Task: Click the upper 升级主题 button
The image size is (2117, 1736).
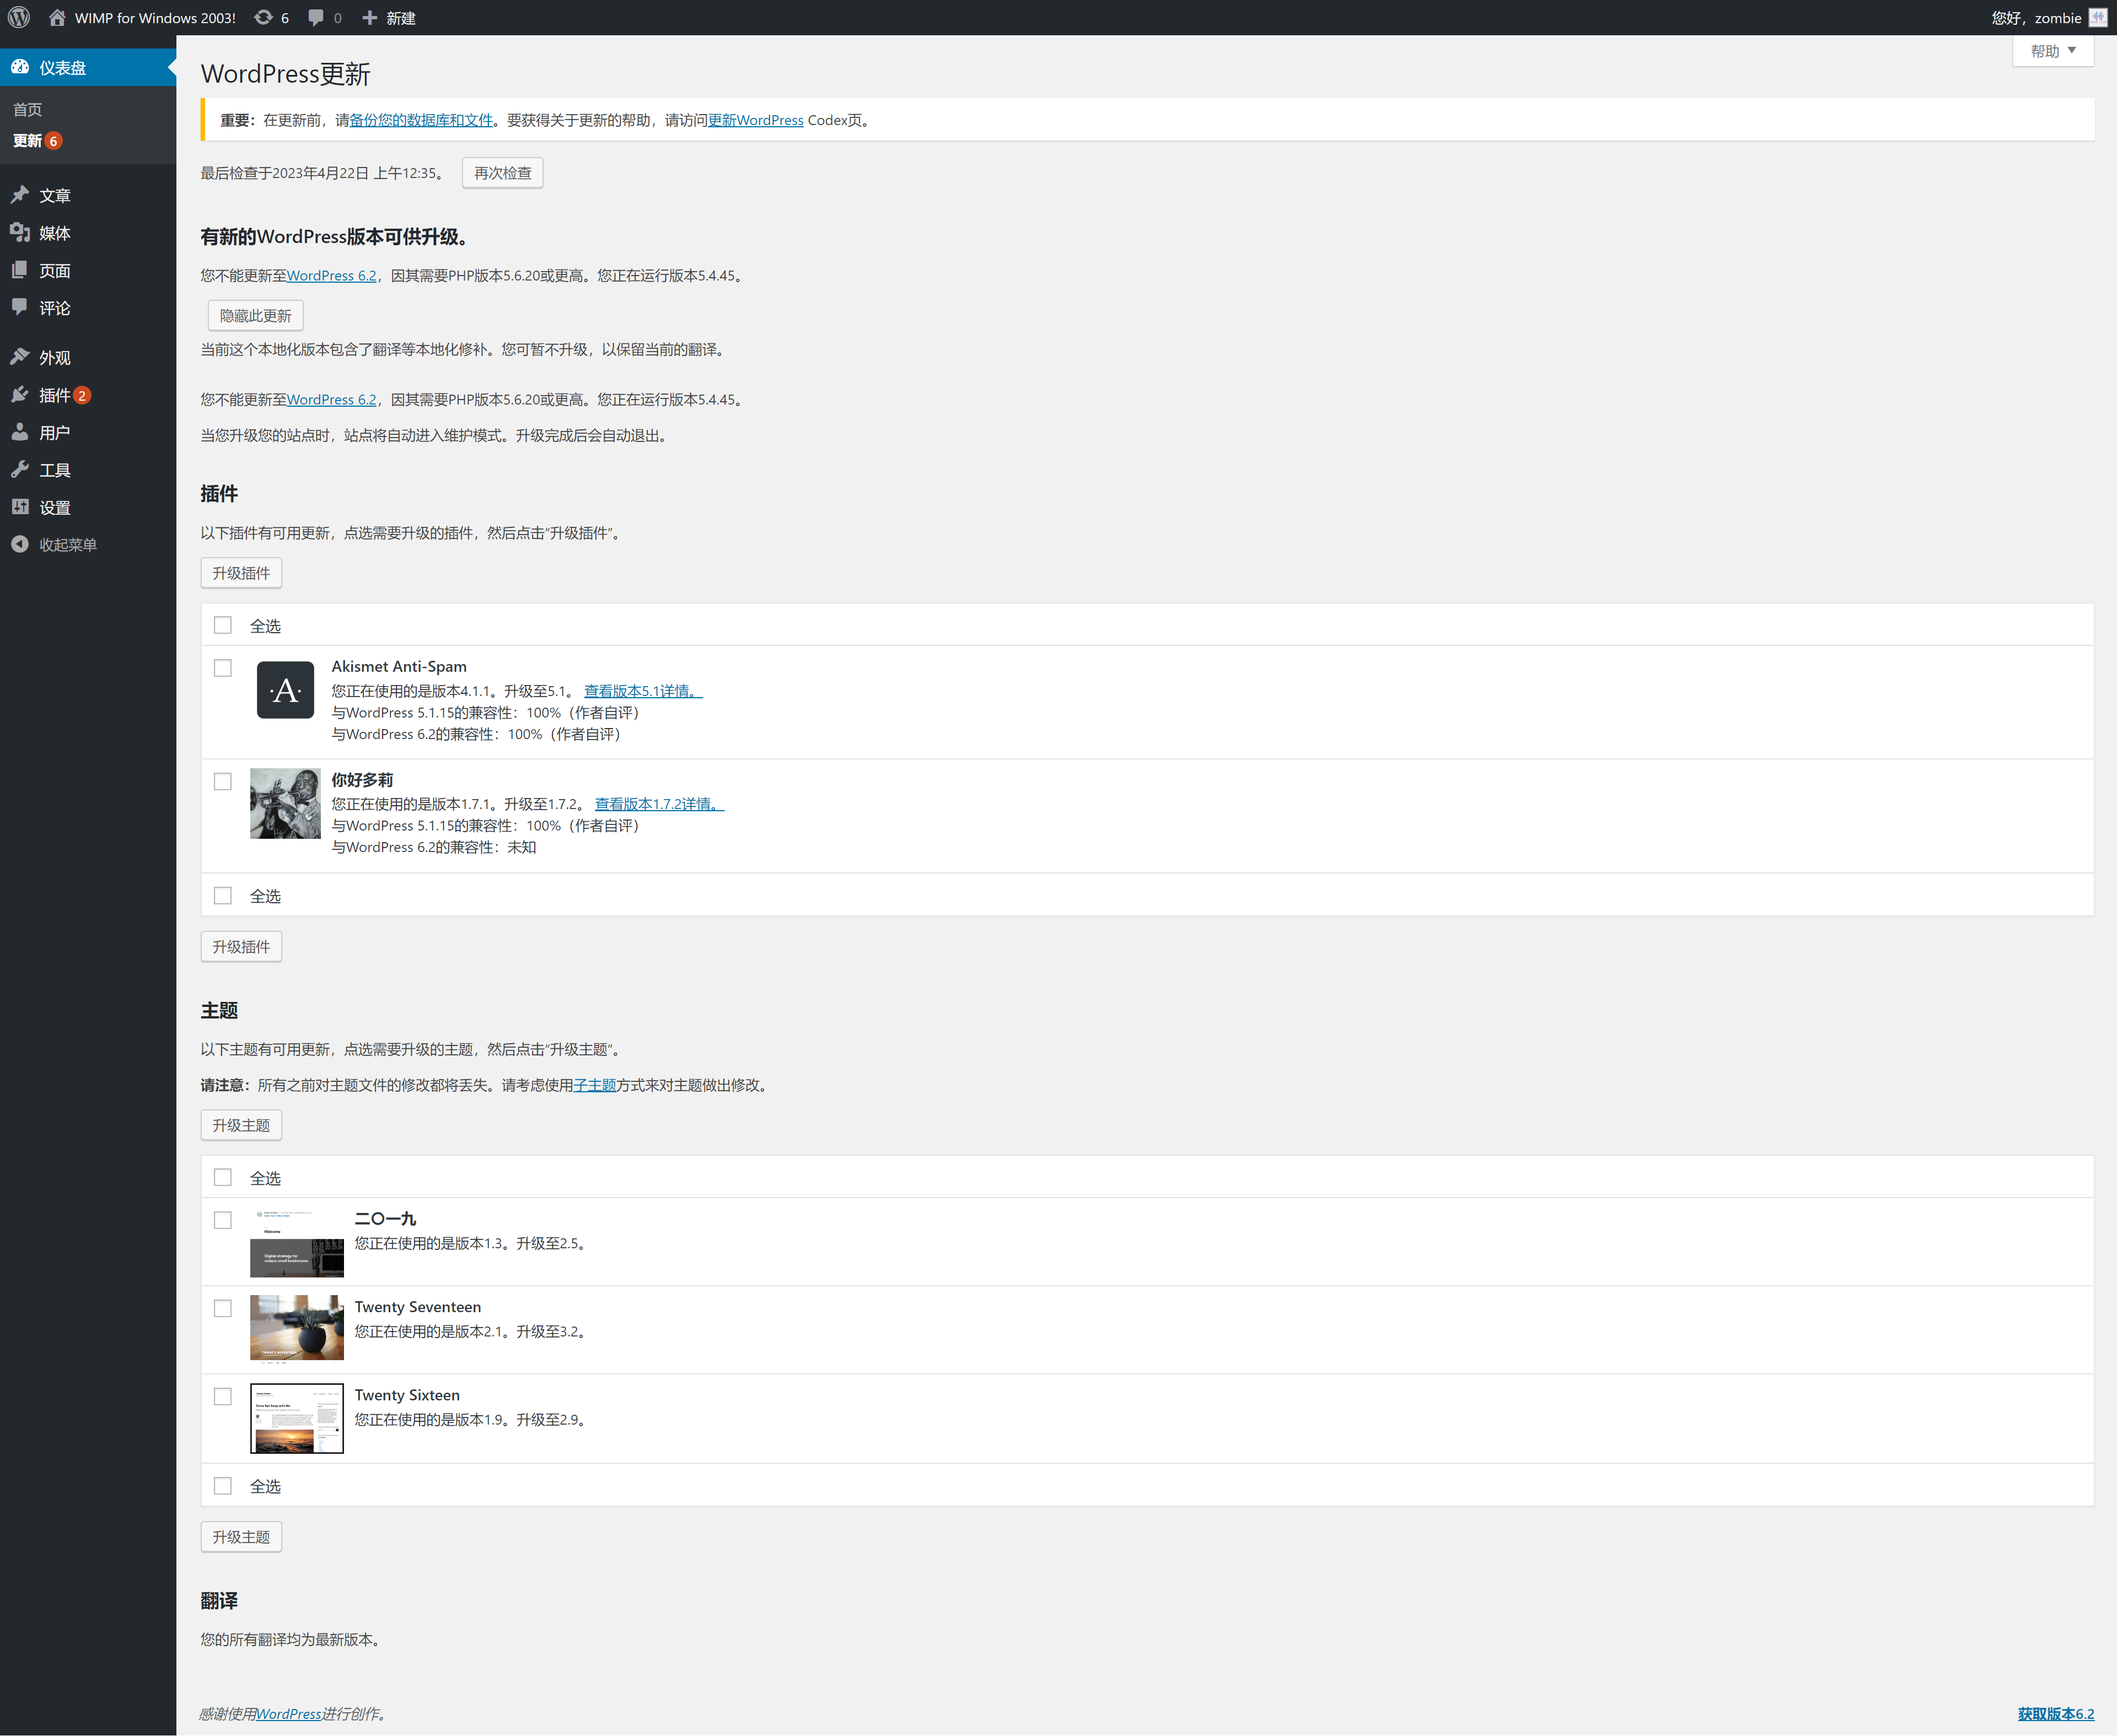Action: (241, 1125)
